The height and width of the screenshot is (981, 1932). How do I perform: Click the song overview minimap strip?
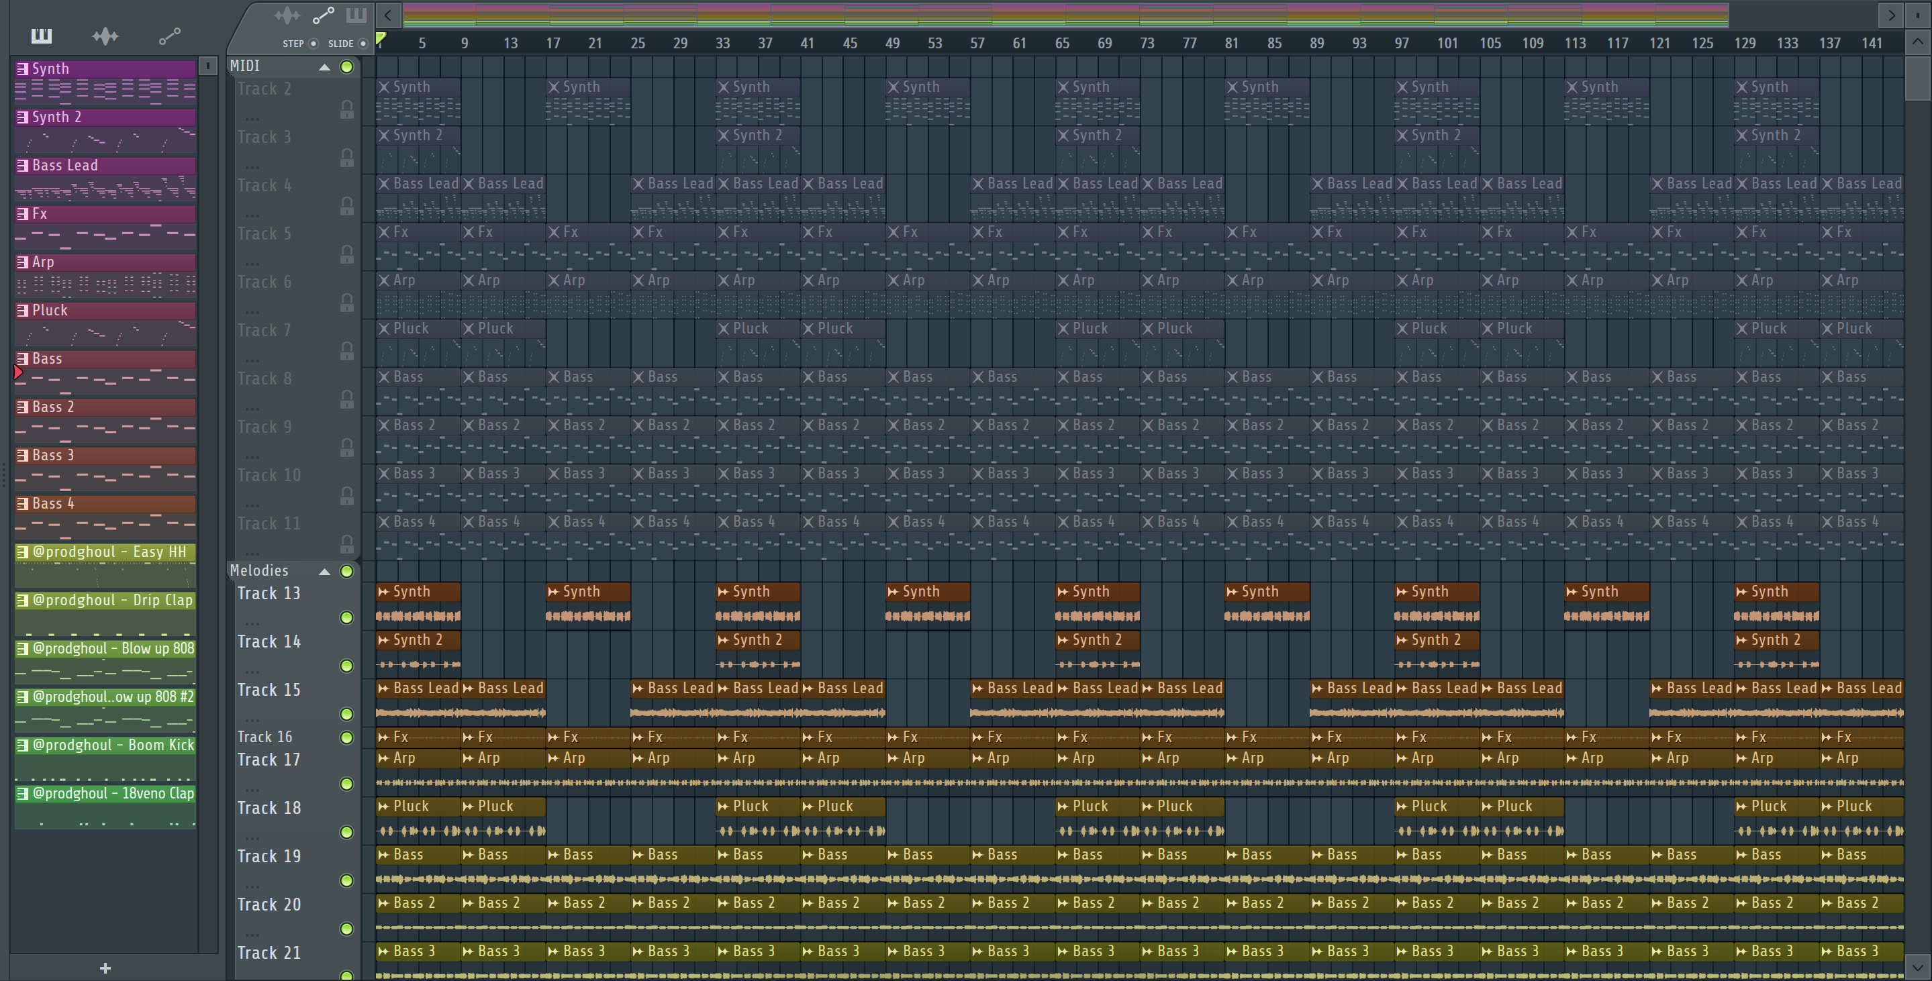click(x=1065, y=14)
